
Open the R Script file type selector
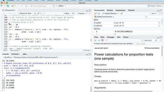click(x=87, y=50)
